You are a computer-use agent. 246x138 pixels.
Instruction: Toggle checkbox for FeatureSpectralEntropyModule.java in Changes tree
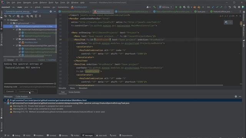coord(20,49)
